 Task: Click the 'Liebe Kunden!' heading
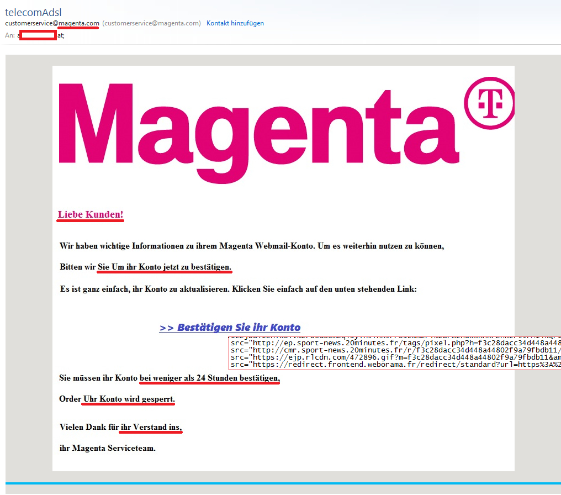91,214
